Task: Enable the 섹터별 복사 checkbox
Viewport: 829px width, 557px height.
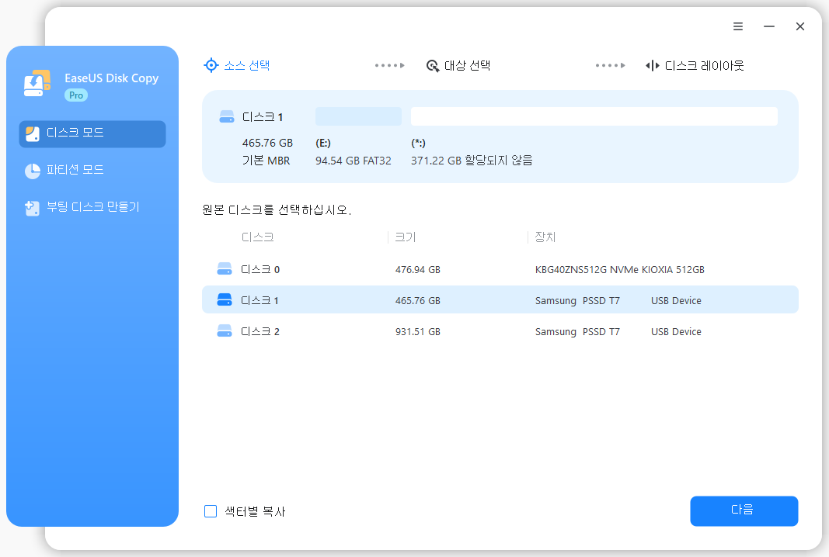Action: point(210,511)
